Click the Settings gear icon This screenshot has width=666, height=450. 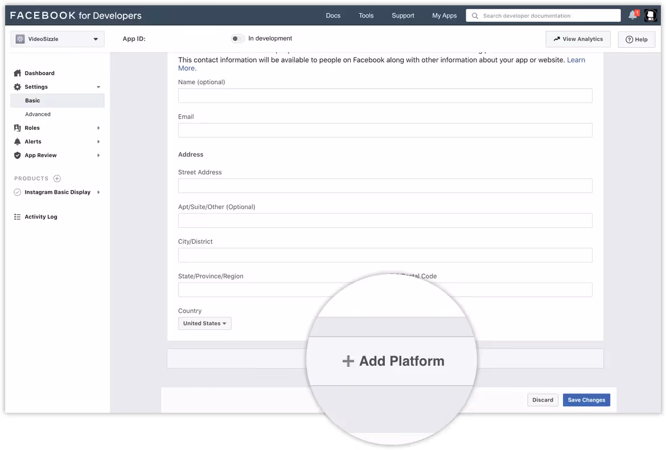(18, 87)
